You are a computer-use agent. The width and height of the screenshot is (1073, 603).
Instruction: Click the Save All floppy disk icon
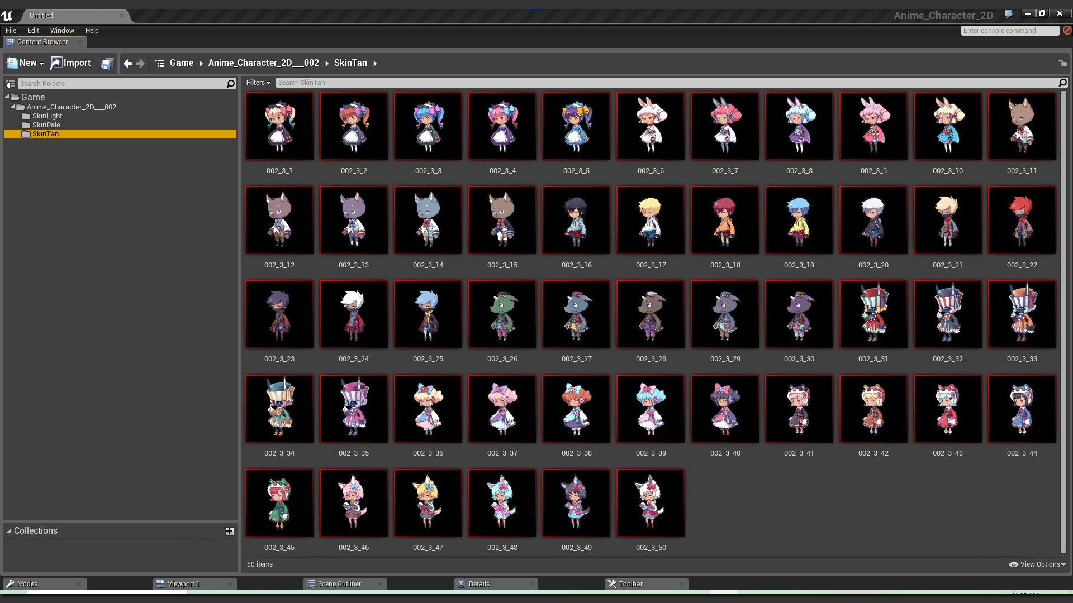(x=106, y=63)
